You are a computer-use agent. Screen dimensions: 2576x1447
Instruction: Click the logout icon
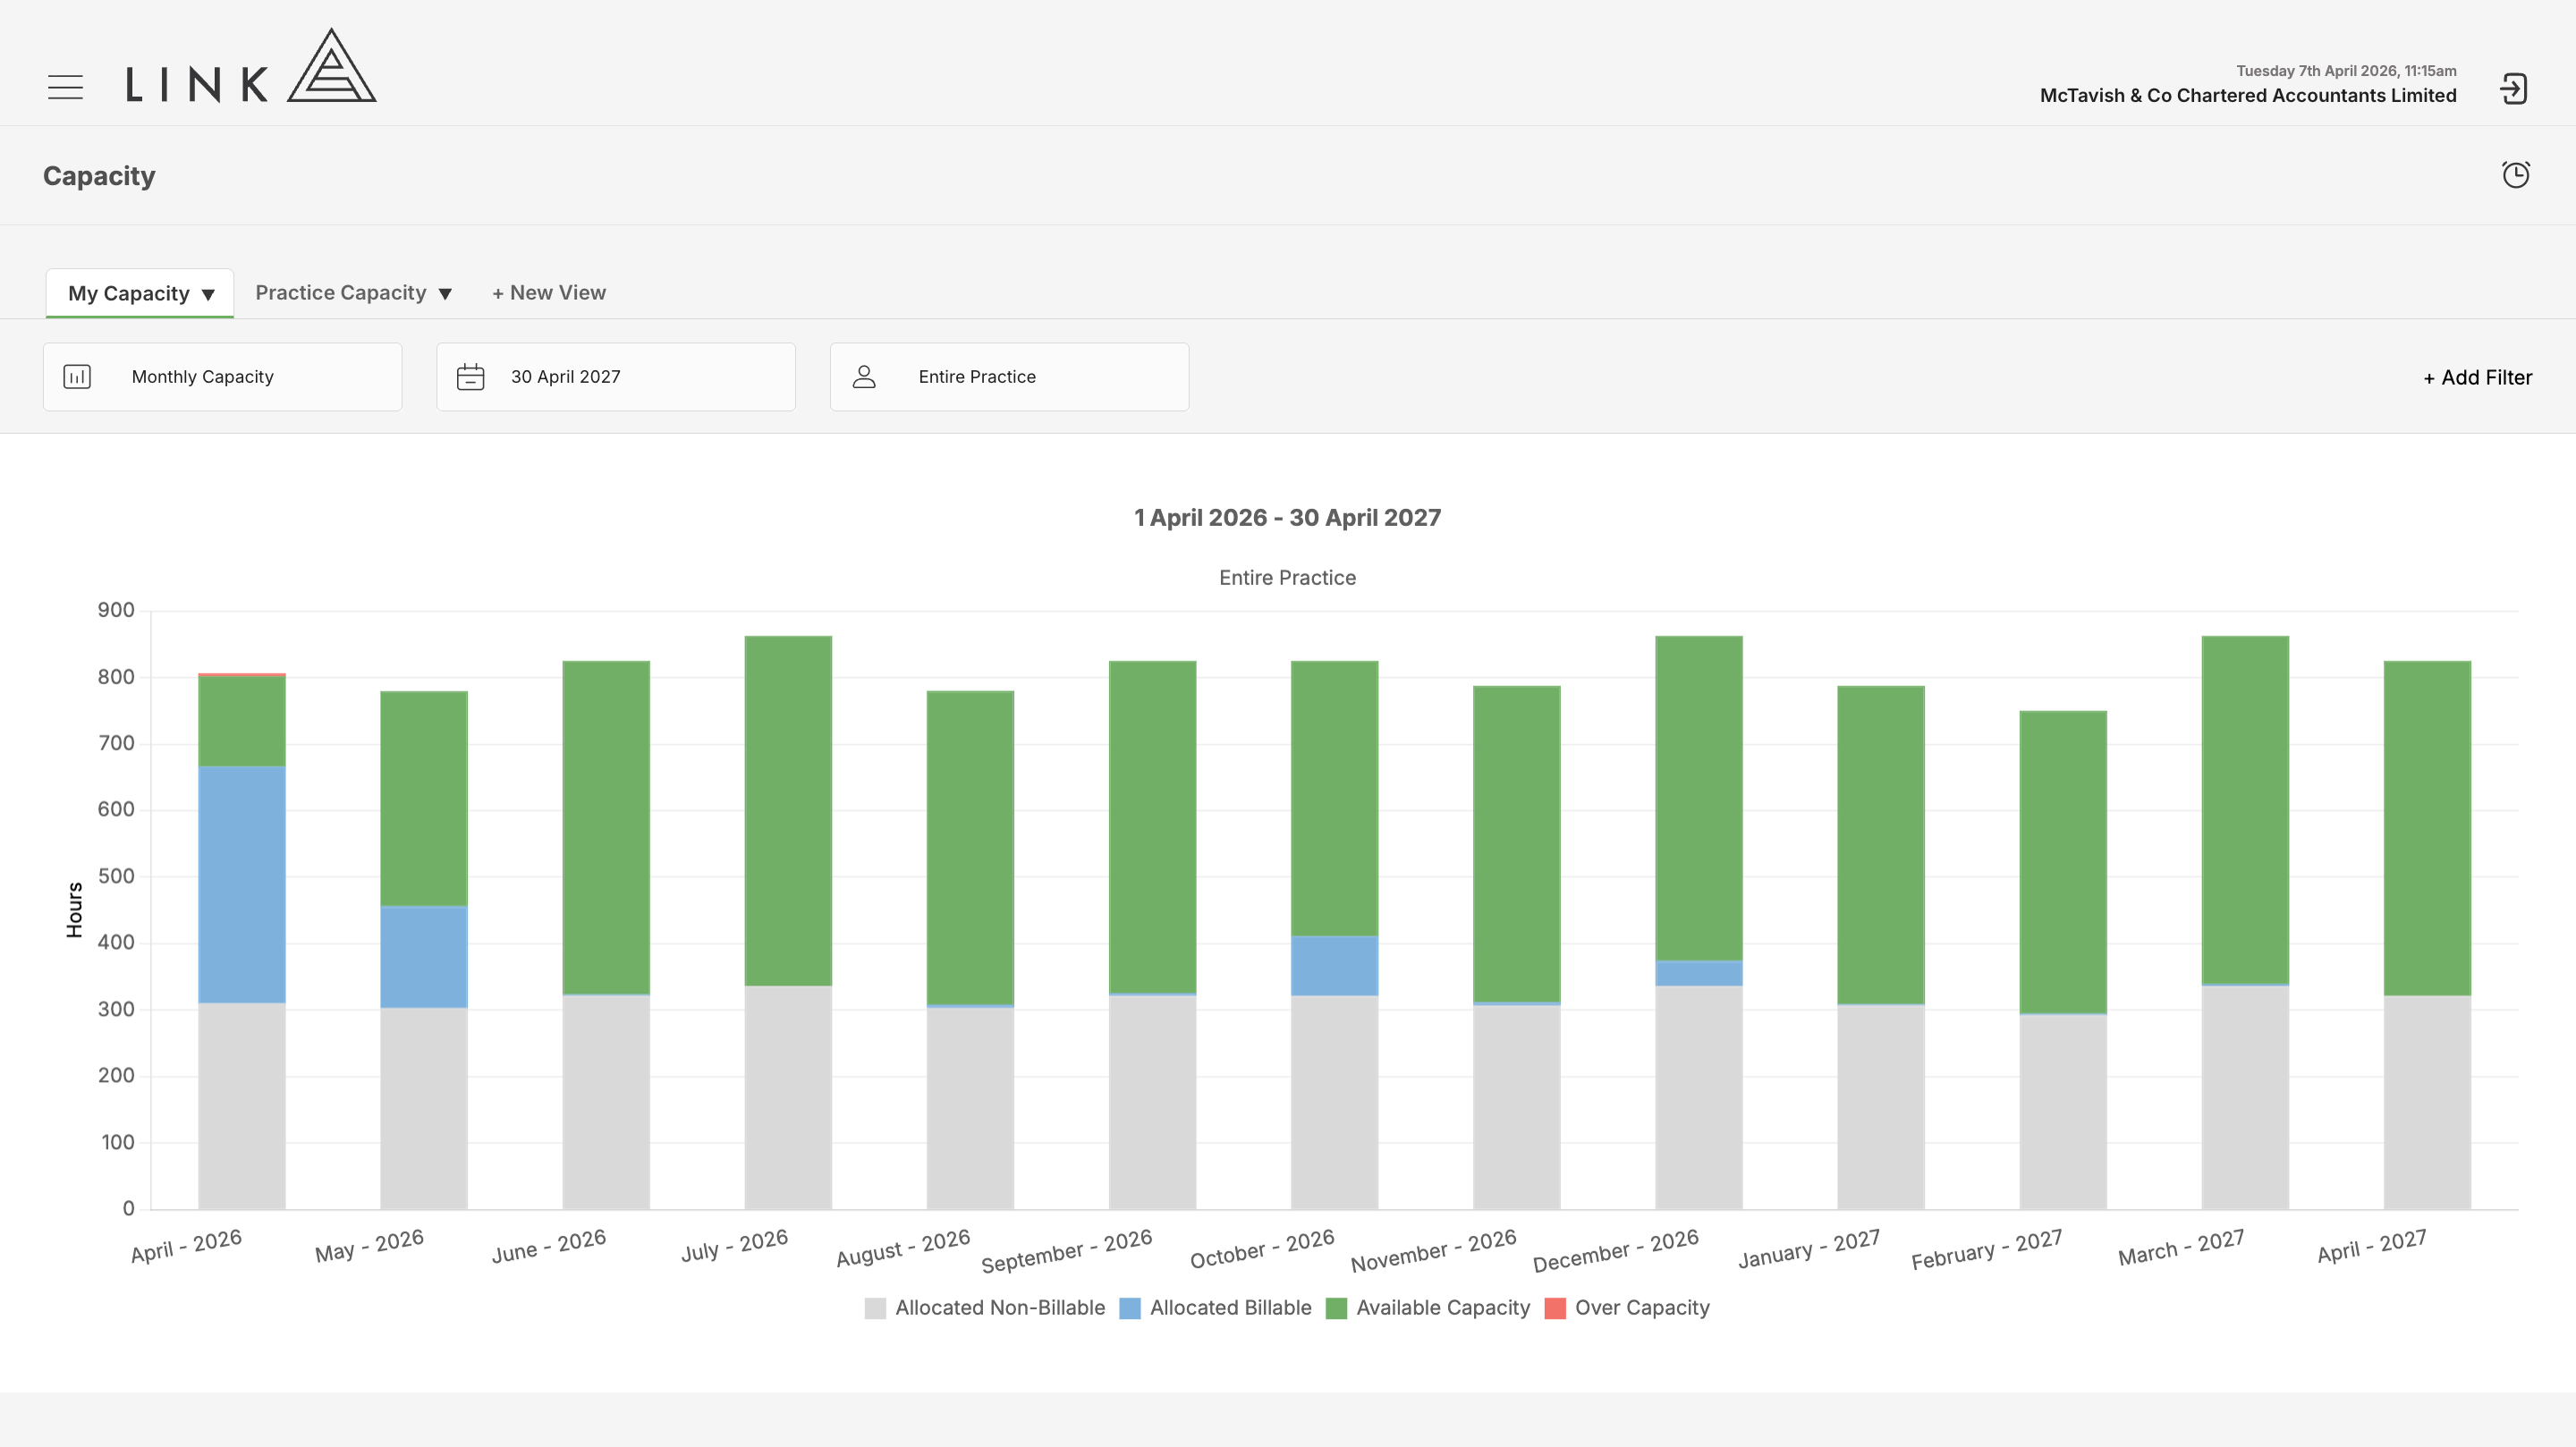[x=2513, y=89]
